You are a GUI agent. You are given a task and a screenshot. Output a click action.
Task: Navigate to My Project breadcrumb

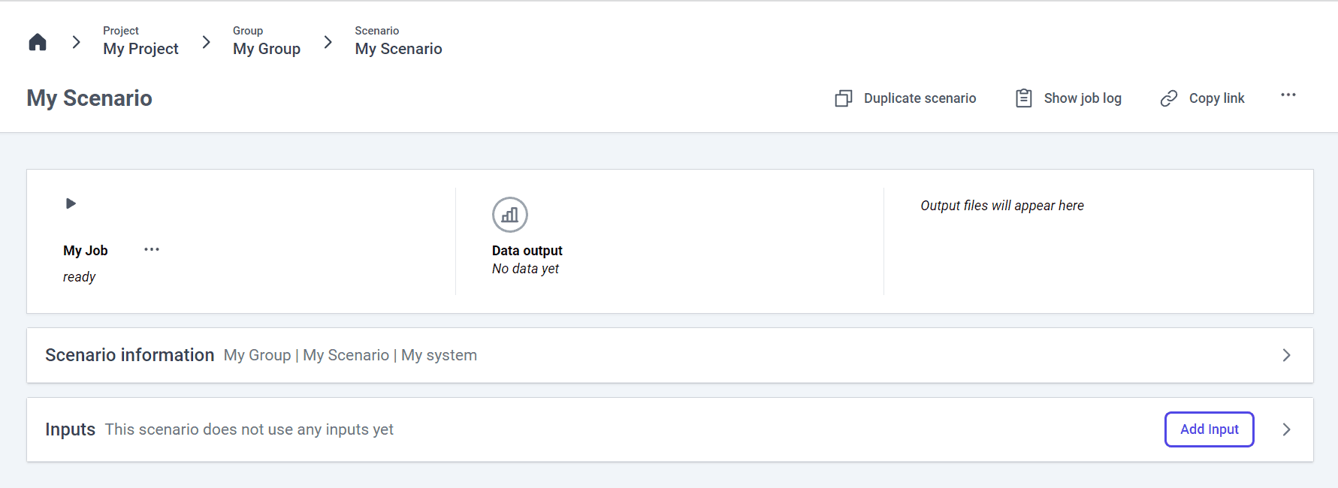[140, 49]
